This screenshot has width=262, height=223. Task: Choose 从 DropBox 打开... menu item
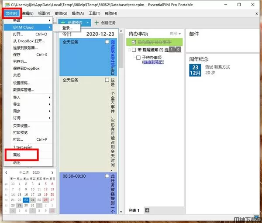pos(28,41)
